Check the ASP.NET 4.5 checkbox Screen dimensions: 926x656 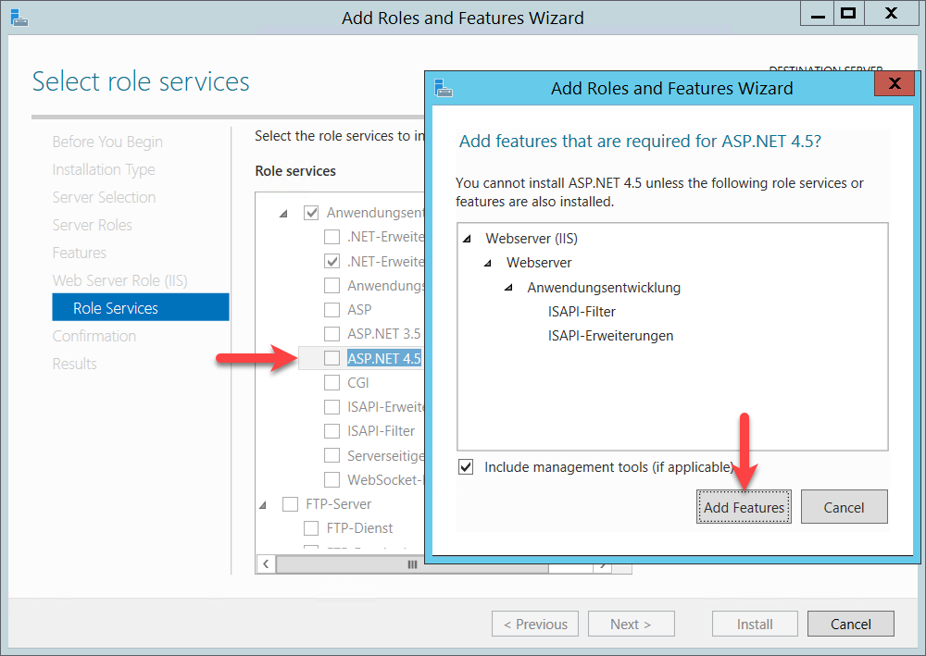[332, 358]
